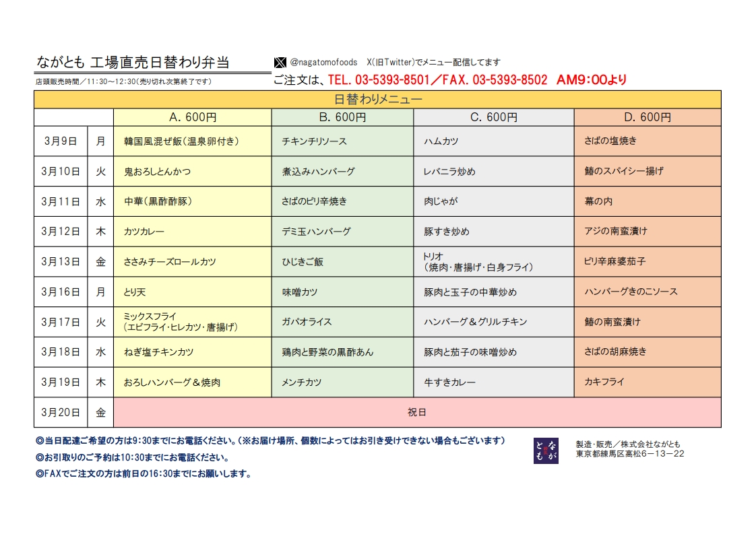Click the 3月13日 date cell

pos(61,262)
